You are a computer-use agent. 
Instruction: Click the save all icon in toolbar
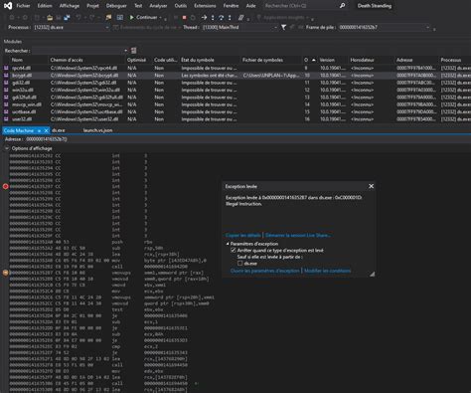(67, 17)
